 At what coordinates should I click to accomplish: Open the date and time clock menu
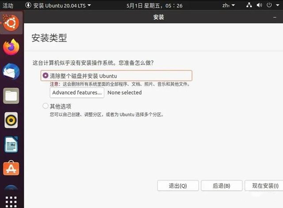[154, 6]
